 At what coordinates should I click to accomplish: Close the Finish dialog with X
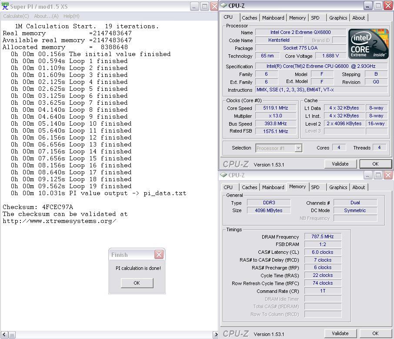159,255
